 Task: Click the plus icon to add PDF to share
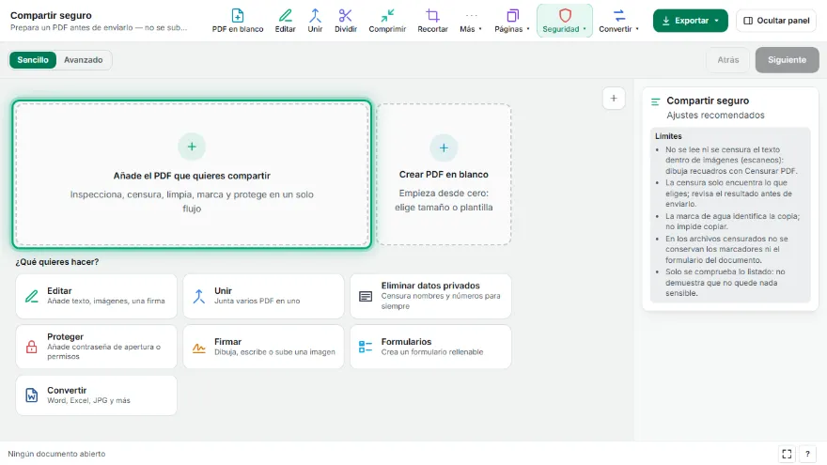click(192, 147)
